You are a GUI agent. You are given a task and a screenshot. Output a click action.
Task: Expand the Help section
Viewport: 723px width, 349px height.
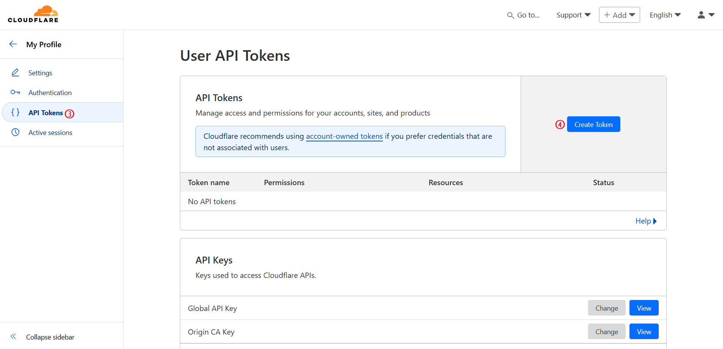pos(646,221)
